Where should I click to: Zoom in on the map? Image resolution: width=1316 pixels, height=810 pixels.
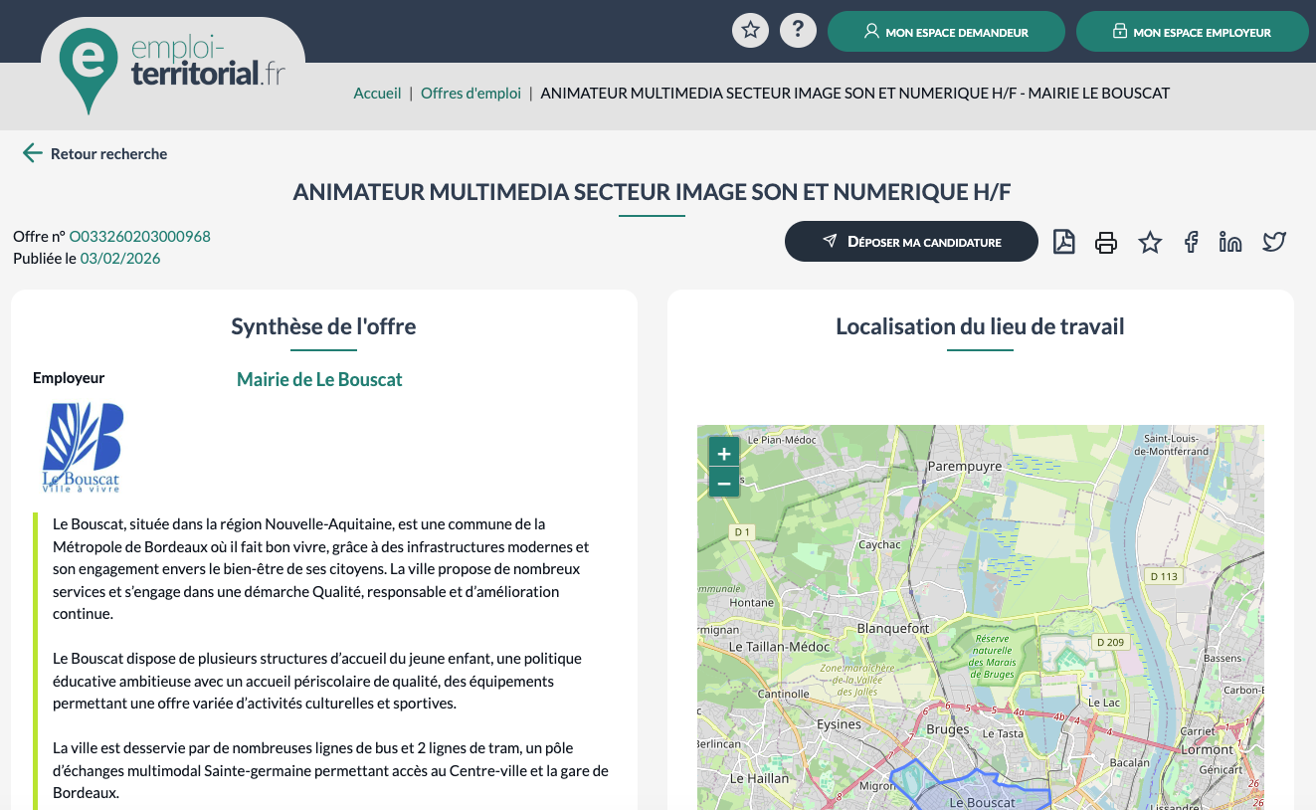724,454
